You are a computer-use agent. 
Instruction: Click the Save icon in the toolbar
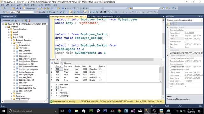17,9
